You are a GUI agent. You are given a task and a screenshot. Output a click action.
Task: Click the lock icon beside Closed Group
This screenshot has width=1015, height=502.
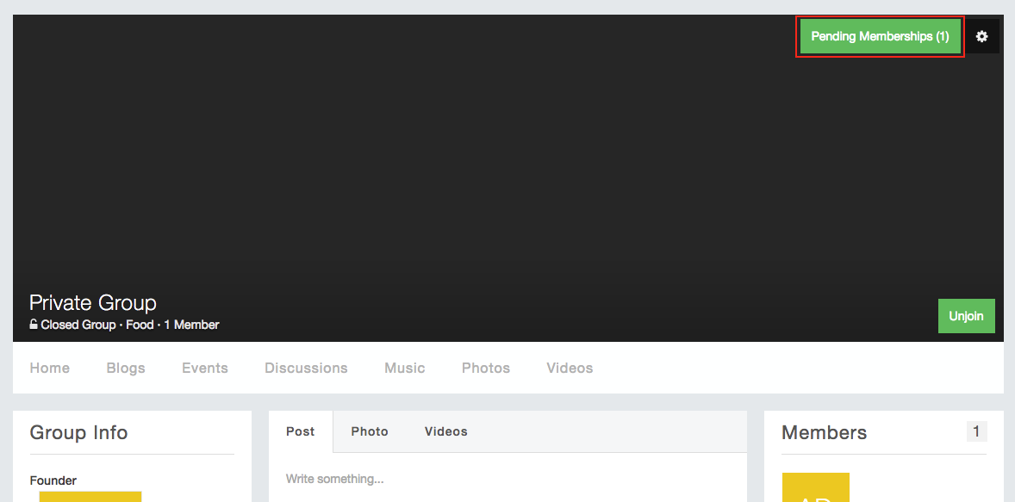point(34,325)
